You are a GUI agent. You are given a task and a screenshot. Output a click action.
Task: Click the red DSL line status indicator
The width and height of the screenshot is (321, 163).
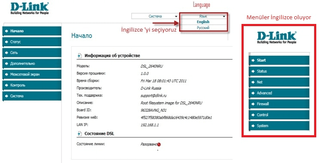pyautogui.click(x=159, y=145)
